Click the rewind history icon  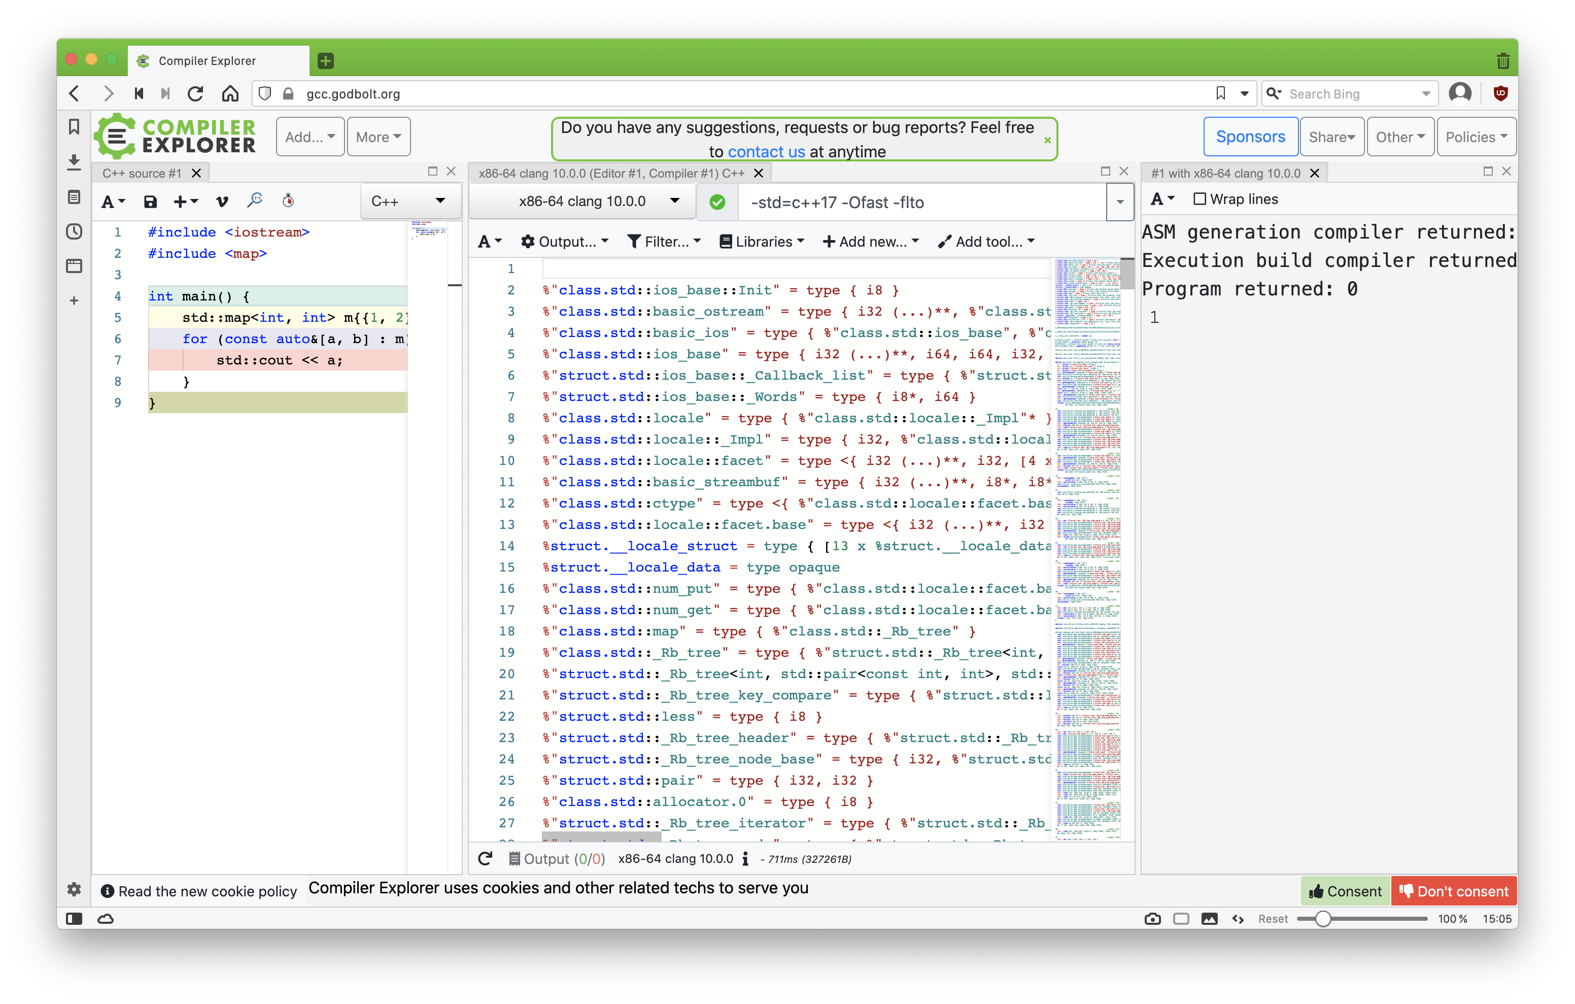pyautogui.click(x=139, y=93)
